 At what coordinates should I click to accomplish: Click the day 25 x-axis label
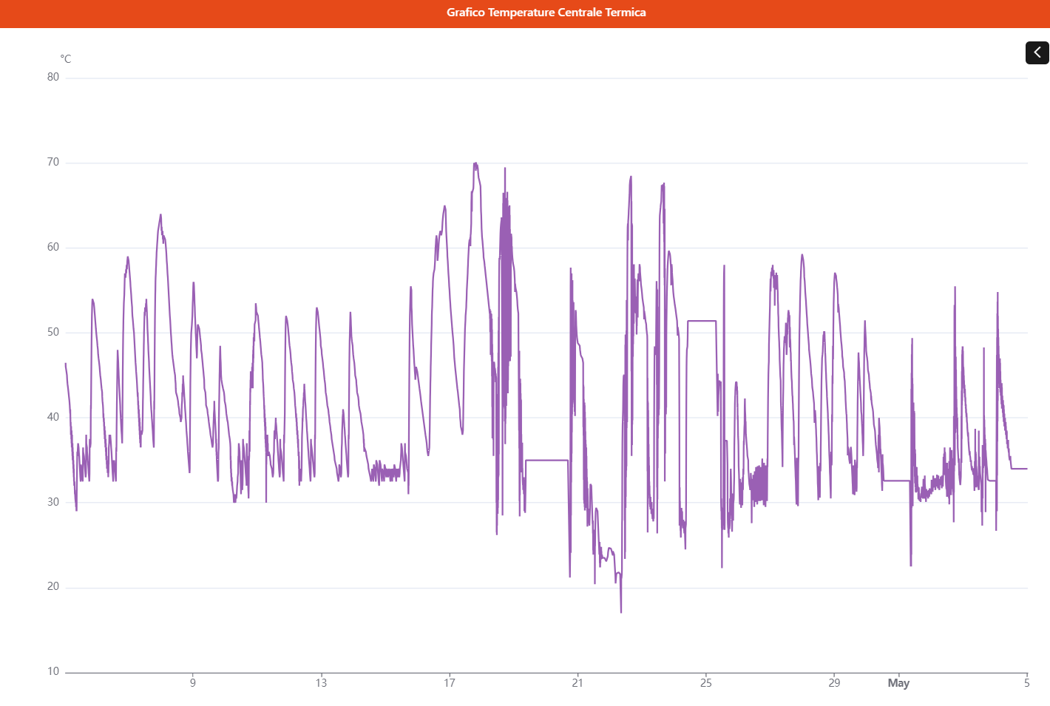tap(706, 683)
